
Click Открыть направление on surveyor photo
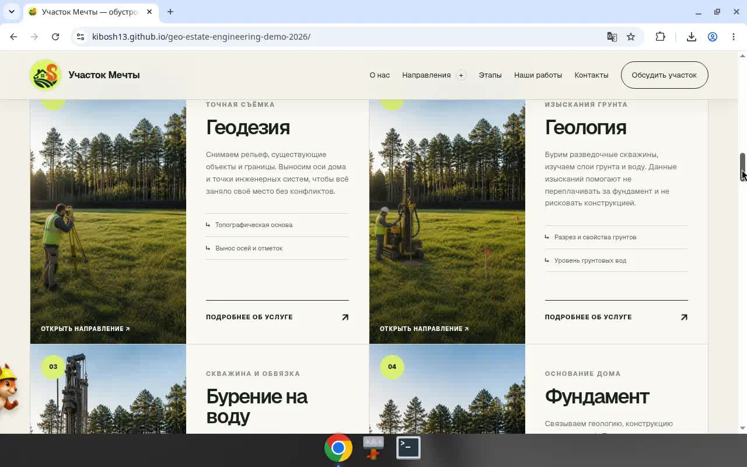(85, 329)
